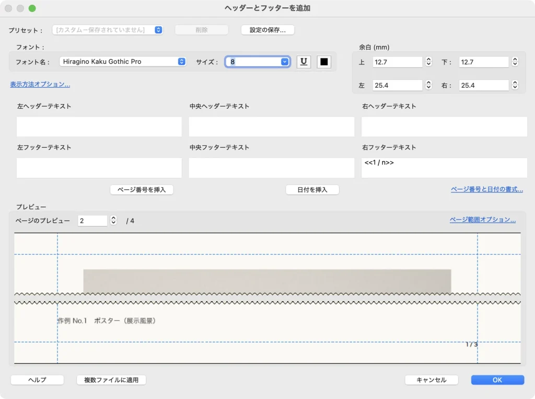535x399 pixels.
Task: Click 設定の保存... button
Action: (267, 30)
